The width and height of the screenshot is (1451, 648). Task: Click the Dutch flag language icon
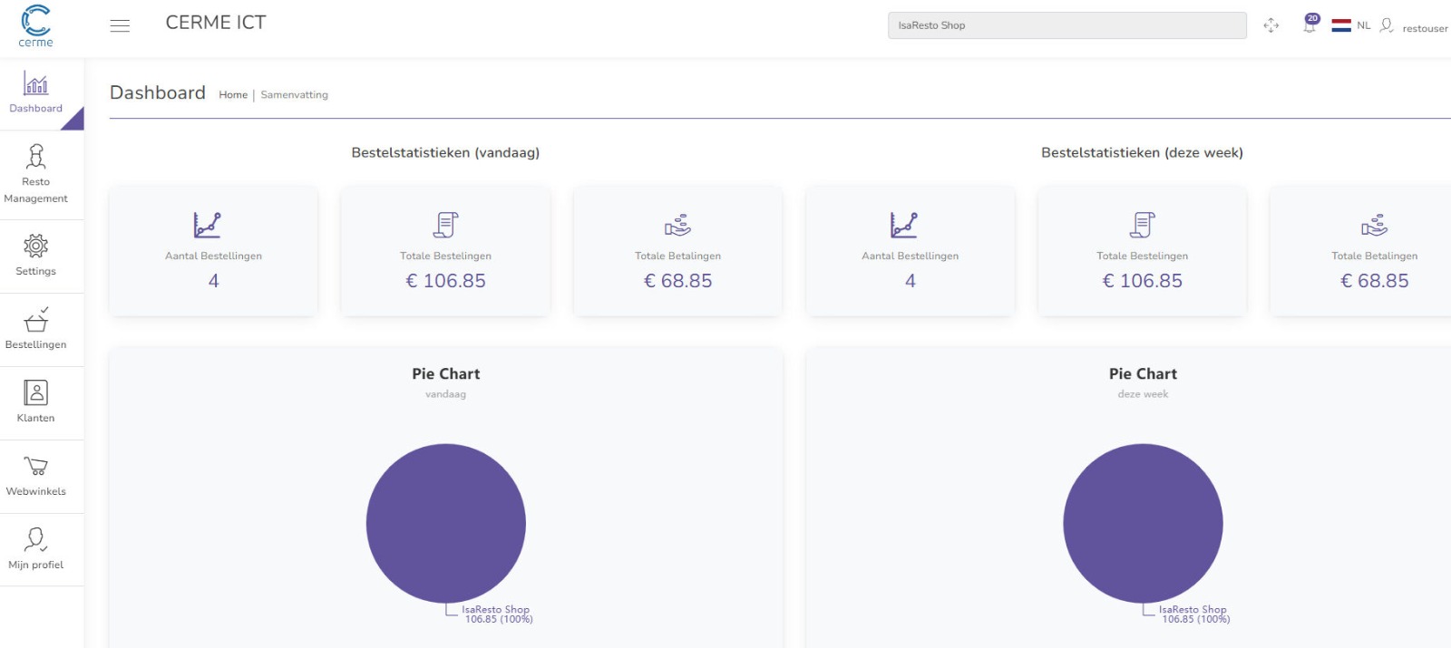[1341, 25]
